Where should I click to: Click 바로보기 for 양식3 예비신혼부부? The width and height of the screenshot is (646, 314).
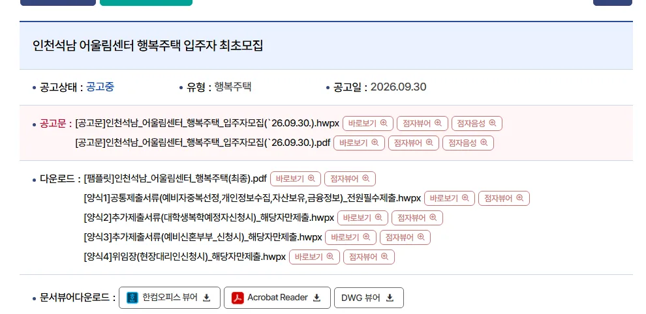tap(350, 238)
